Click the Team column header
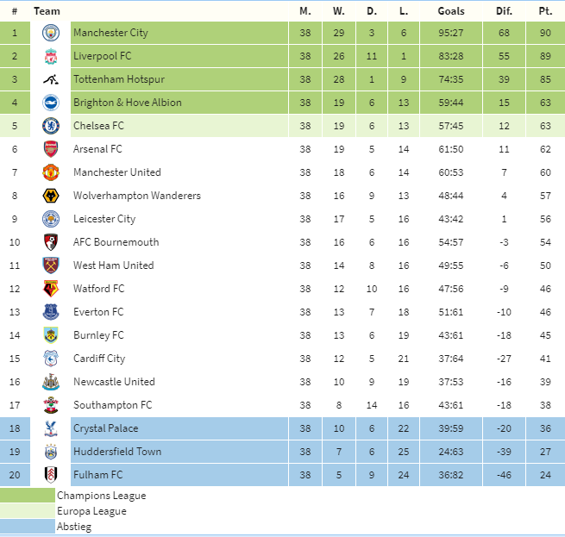The image size is (565, 537). (47, 11)
